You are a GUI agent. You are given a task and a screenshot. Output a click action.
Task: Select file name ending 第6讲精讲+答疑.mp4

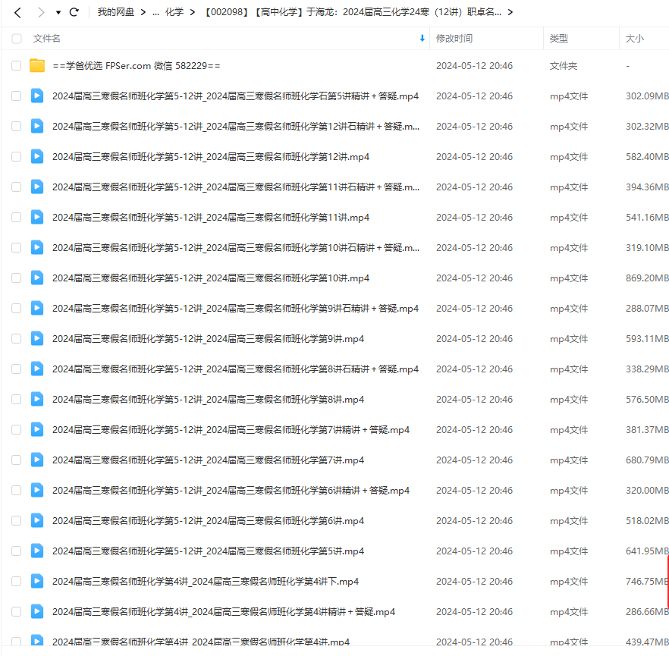(x=231, y=490)
